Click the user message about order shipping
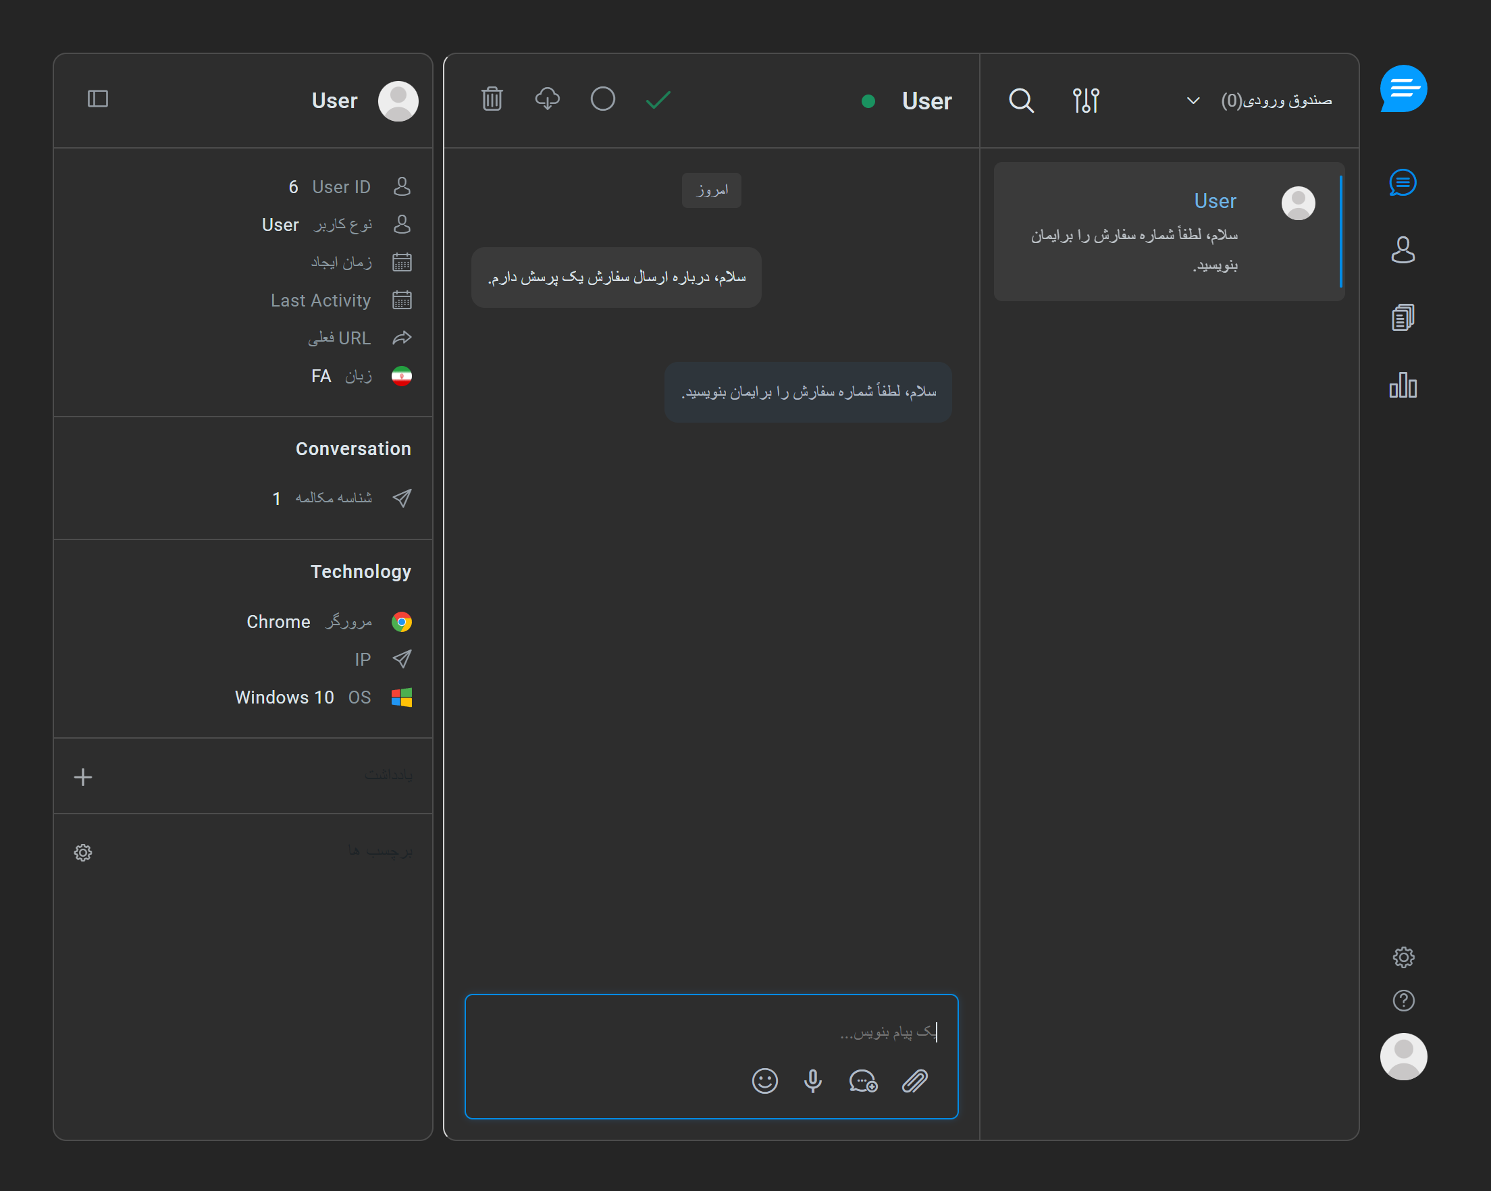 [x=616, y=277]
